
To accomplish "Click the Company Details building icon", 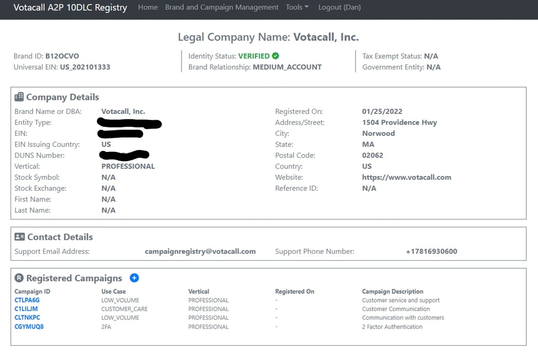I will tap(19, 97).
